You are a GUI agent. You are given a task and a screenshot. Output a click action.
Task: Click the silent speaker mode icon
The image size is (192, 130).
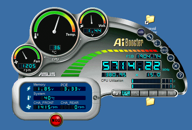(135, 94)
